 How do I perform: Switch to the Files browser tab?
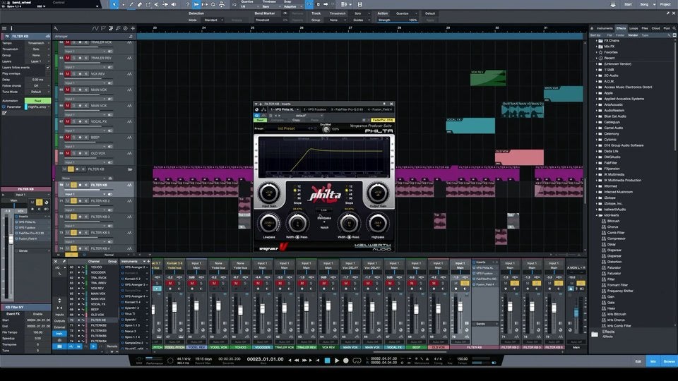click(x=645, y=28)
